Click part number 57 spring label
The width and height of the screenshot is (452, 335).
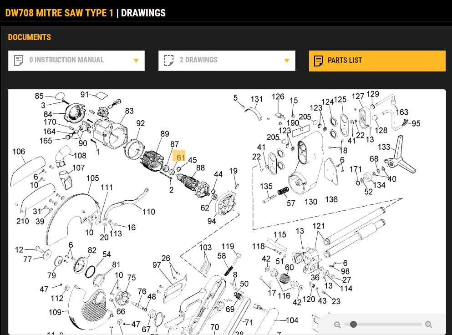pyautogui.click(x=291, y=203)
